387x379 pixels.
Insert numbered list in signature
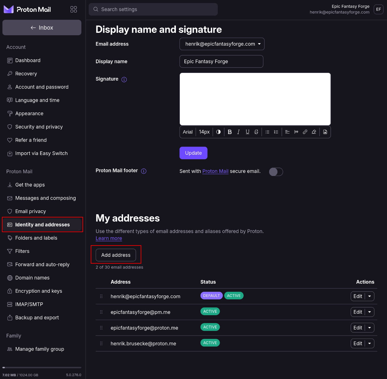(x=276, y=132)
